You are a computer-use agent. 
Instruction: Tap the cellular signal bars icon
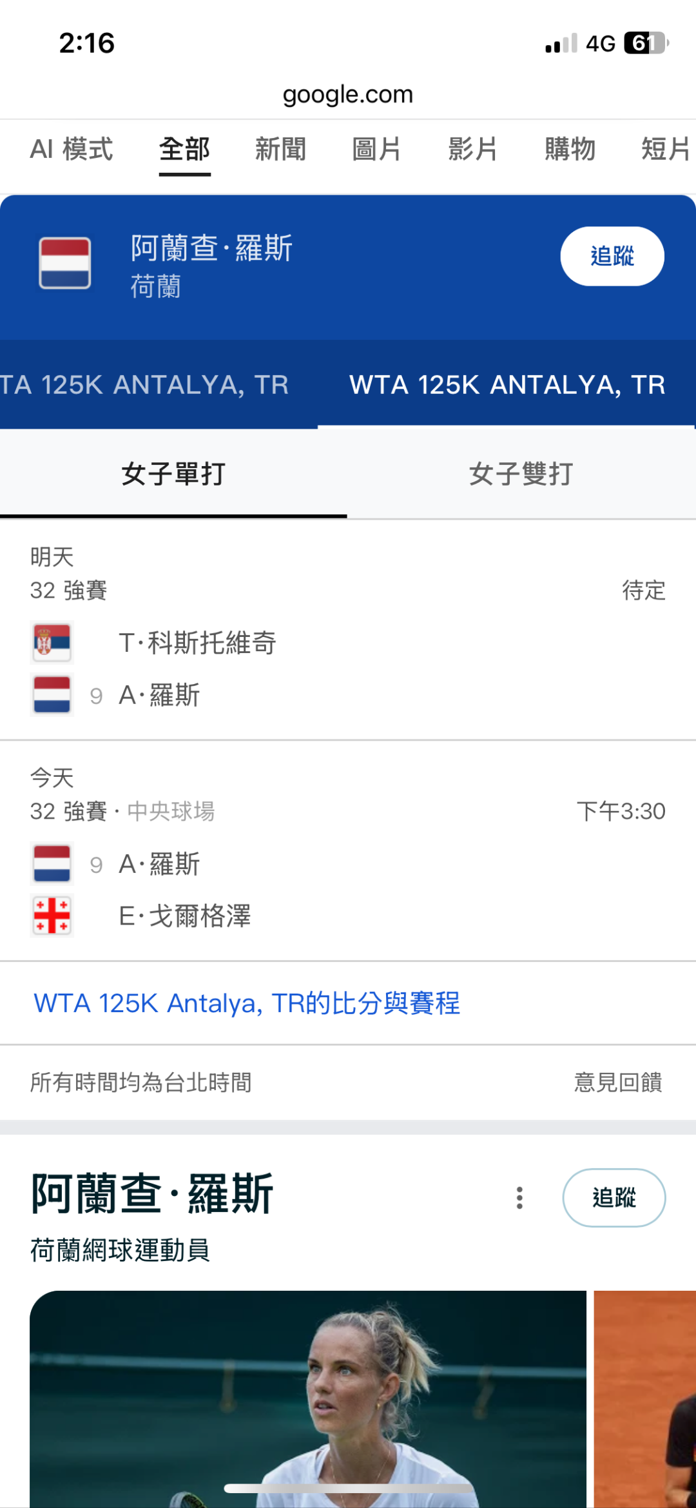561,44
